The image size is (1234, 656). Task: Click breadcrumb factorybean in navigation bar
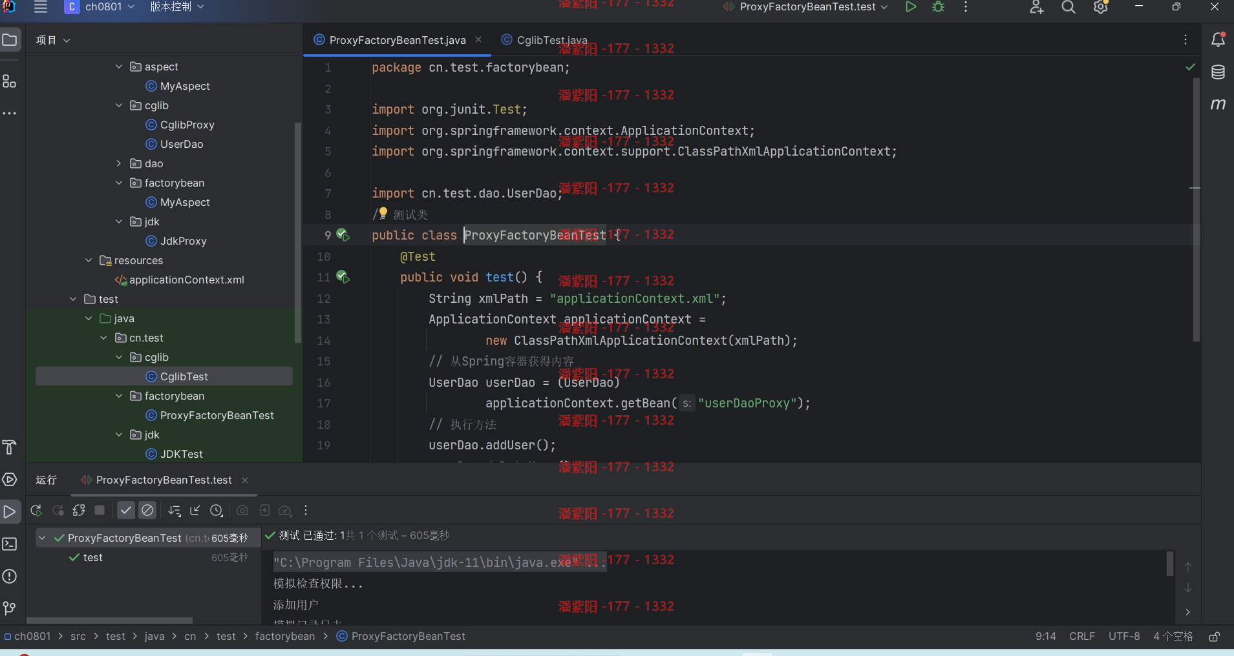pos(285,637)
